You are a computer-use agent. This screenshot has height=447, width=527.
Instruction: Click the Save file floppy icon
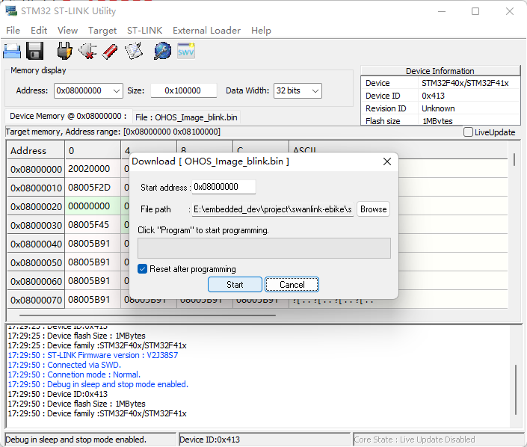point(34,51)
